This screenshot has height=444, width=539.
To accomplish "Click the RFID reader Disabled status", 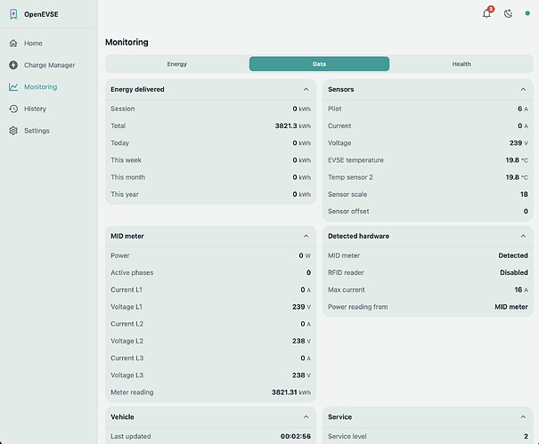I will [x=513, y=272].
